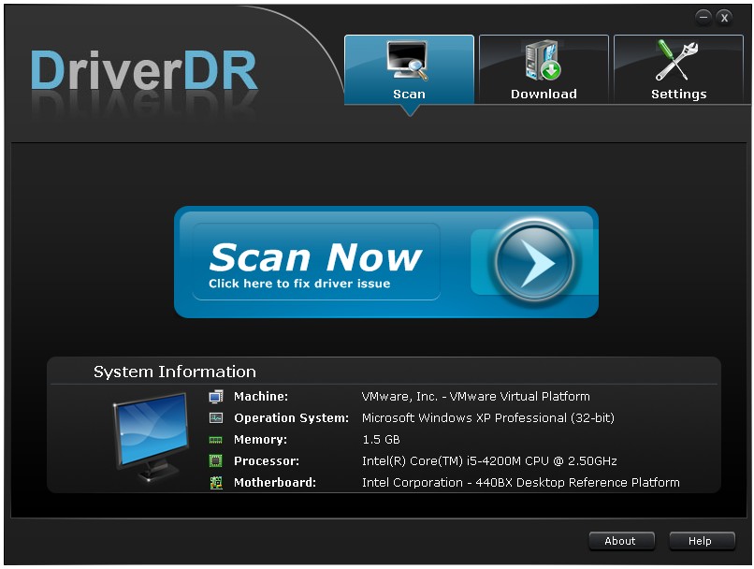The height and width of the screenshot is (569, 754).
Task: Click the Processor icon
Action: point(216,460)
